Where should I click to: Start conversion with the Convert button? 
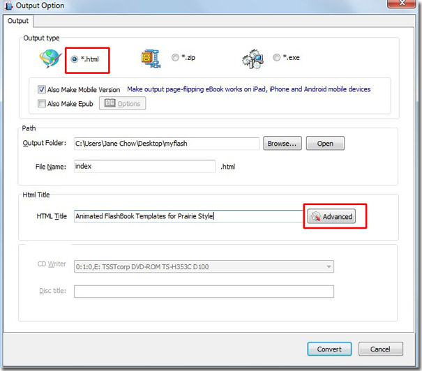click(x=329, y=349)
